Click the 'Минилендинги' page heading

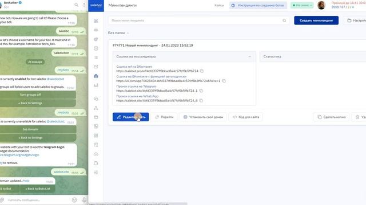(x=122, y=5)
